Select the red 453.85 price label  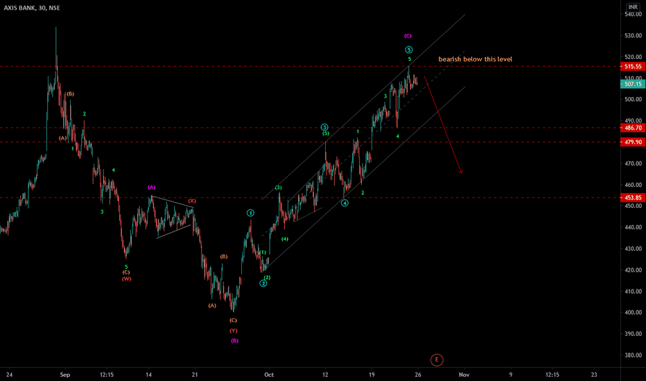point(633,197)
